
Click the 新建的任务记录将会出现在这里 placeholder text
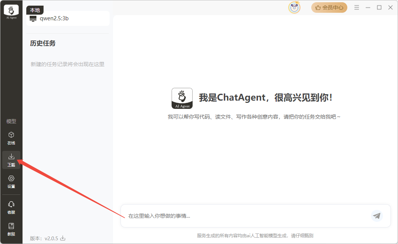point(68,64)
